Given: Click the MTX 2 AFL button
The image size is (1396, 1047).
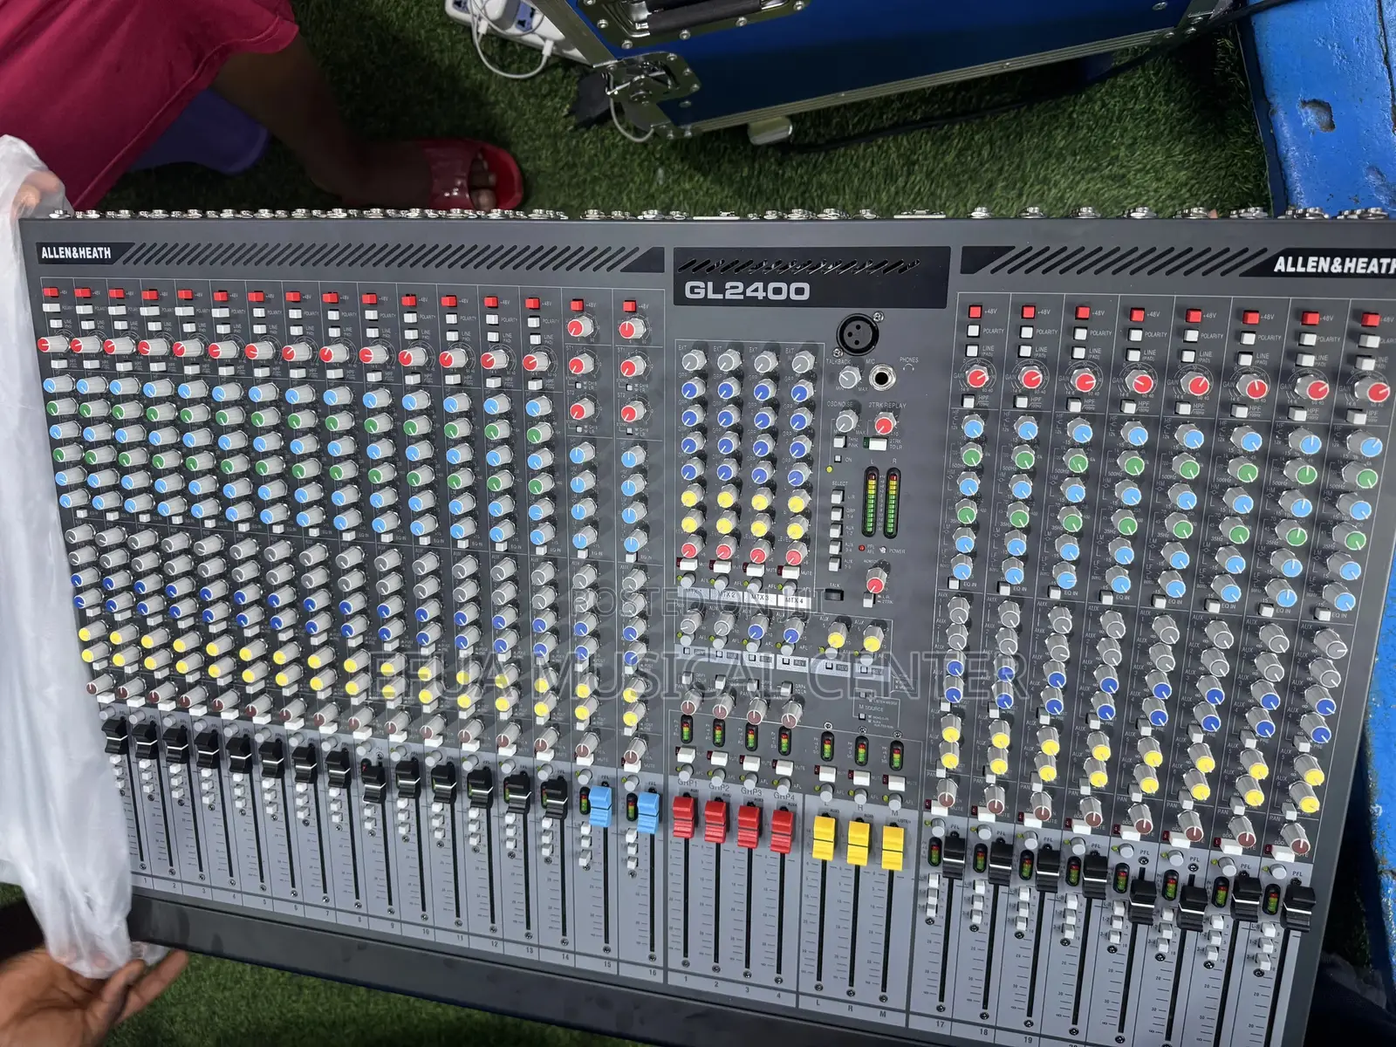Looking at the screenshot, I should click(722, 582).
